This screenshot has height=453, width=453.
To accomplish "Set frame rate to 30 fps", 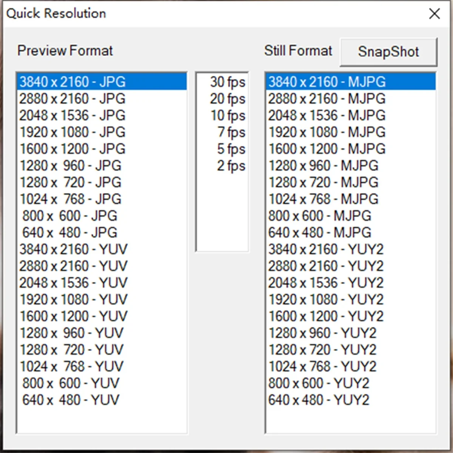I will tap(226, 82).
